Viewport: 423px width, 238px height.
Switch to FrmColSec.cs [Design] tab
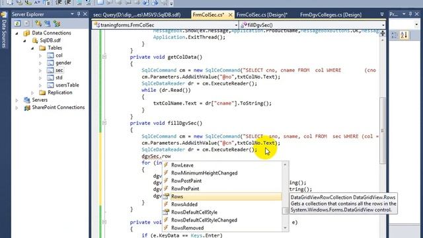click(x=262, y=15)
